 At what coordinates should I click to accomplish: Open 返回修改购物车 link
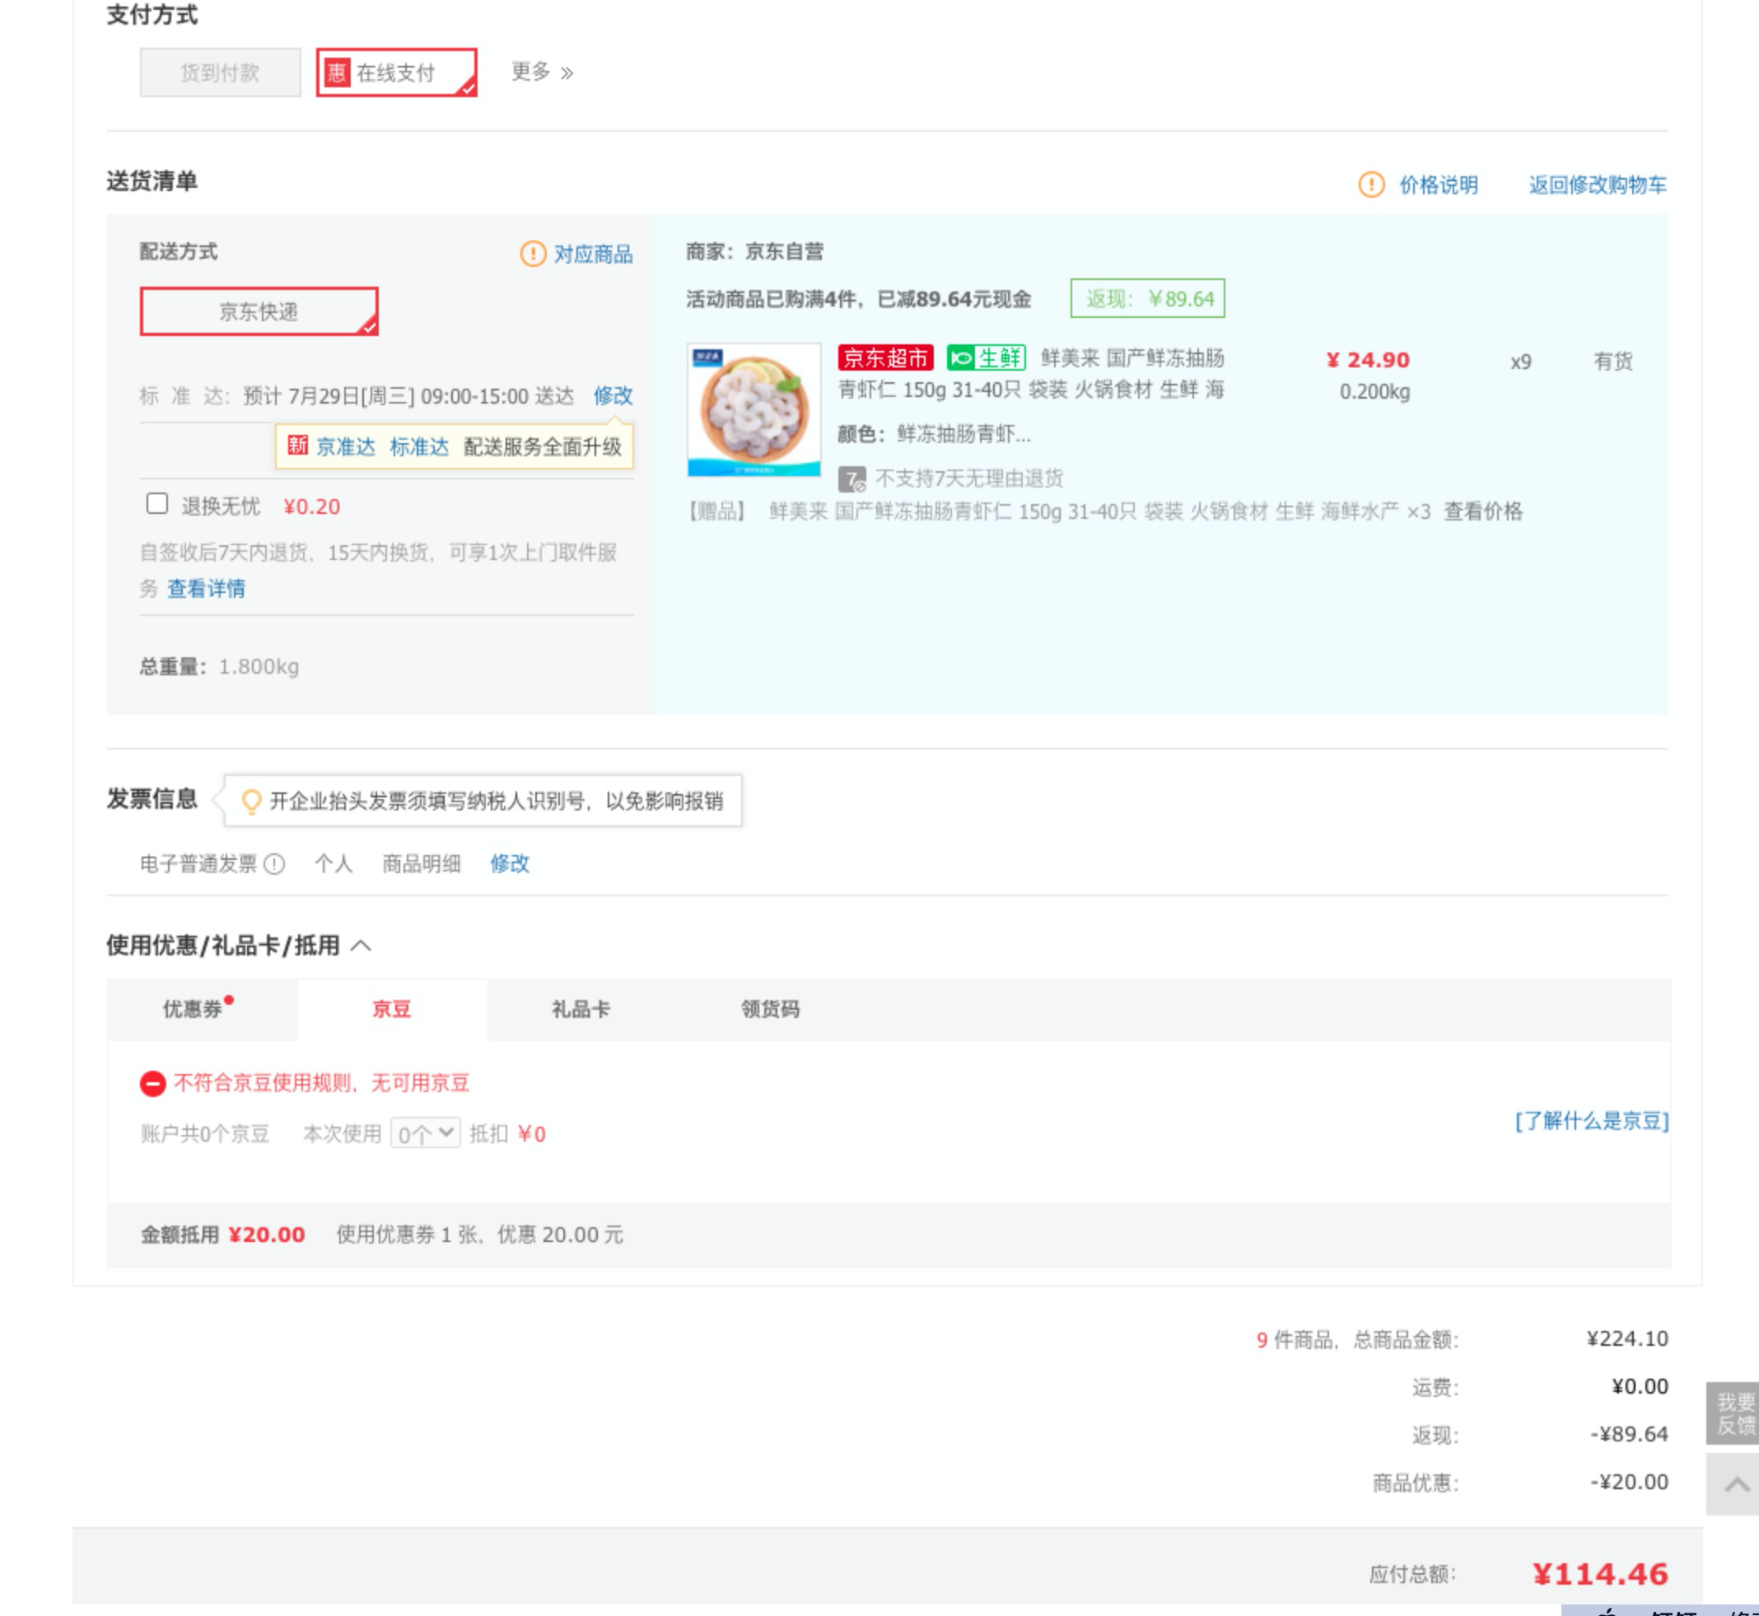1598,184
